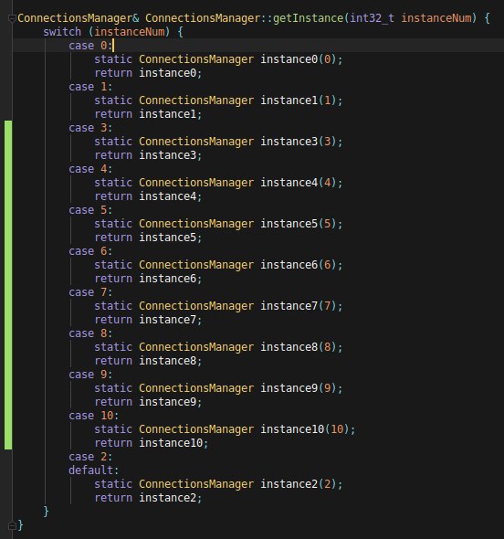The image size is (504, 539).
Task: Click the declaration 'instance0(0);'
Action: click(301, 59)
